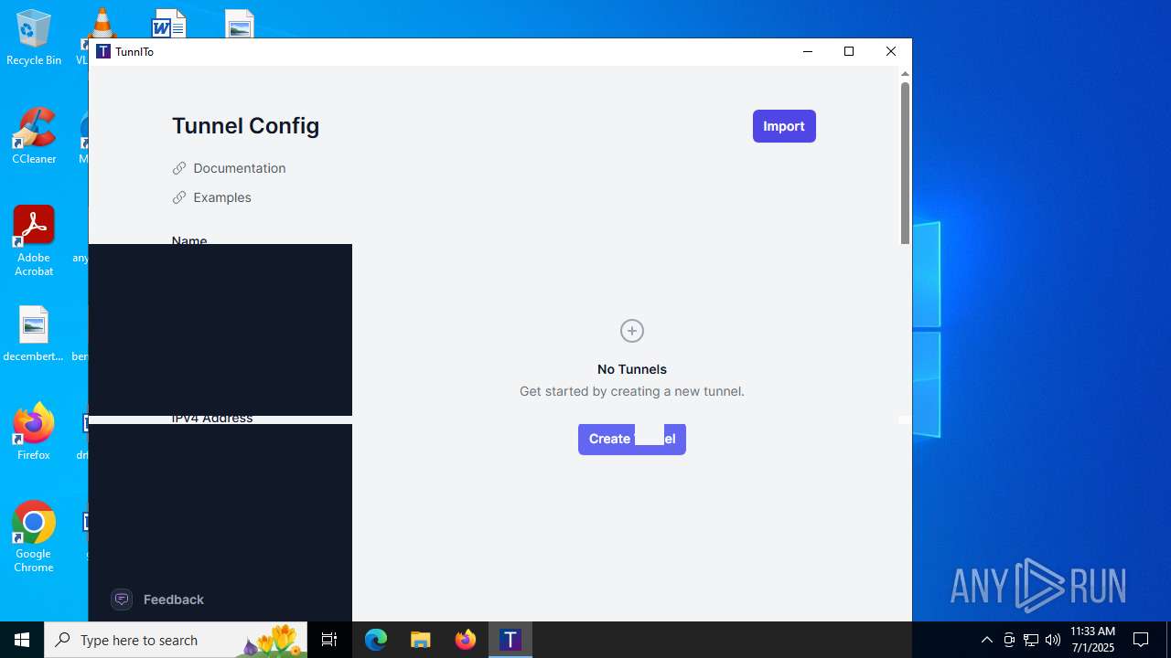Click the Create tunnel button

click(x=632, y=439)
